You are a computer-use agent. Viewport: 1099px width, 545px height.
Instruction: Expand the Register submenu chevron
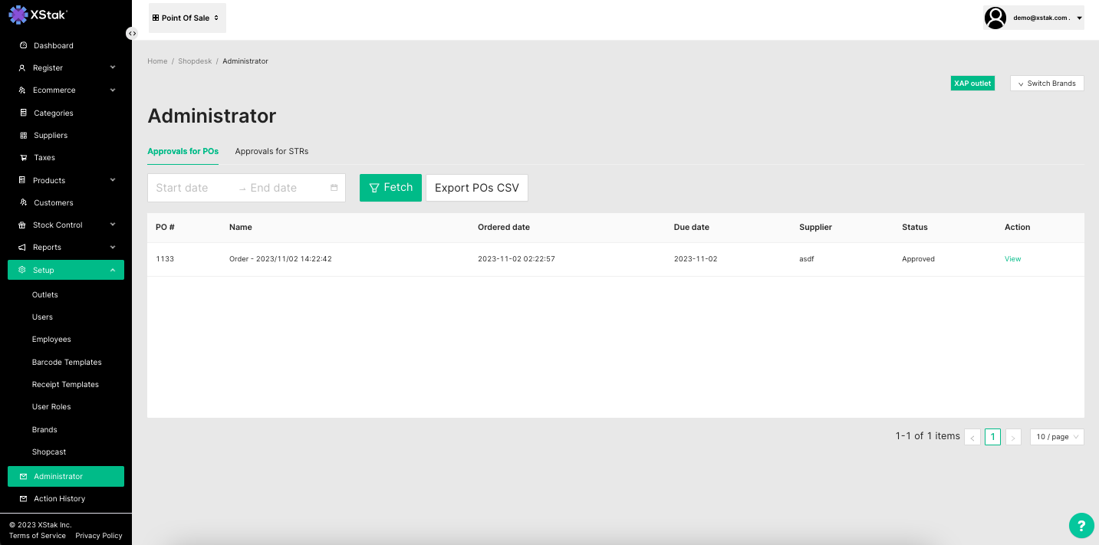tap(113, 67)
